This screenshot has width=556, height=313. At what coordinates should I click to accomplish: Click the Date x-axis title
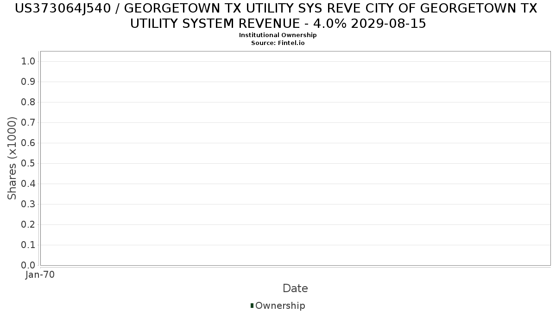tap(295, 288)
